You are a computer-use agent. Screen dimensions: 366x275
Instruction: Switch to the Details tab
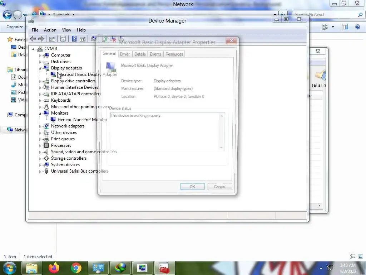tap(140, 54)
